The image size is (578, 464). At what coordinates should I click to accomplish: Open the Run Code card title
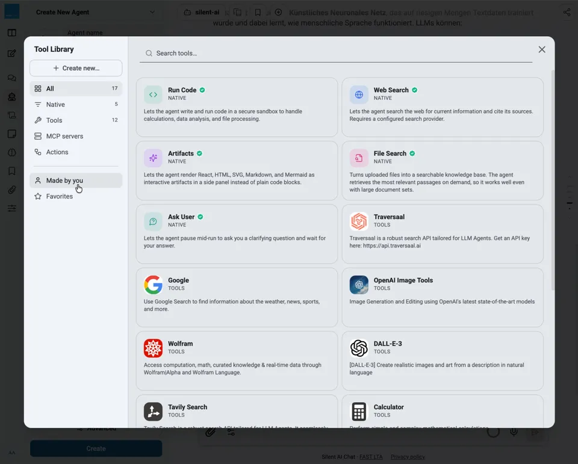(182, 90)
